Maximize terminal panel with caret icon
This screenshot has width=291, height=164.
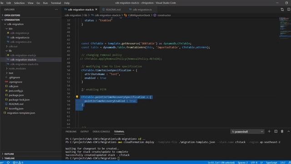289,132
